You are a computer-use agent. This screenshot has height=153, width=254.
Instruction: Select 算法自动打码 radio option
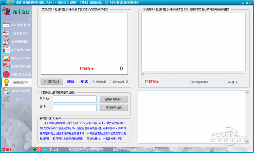tap(190, 82)
